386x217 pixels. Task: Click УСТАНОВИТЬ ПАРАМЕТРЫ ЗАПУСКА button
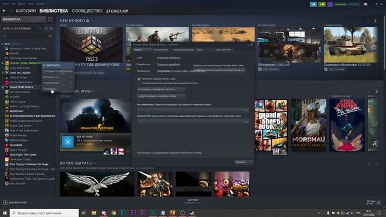(x=161, y=90)
